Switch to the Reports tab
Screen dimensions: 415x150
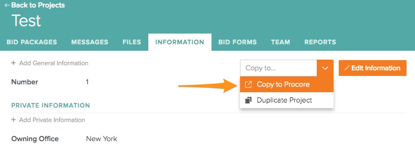pos(320,42)
